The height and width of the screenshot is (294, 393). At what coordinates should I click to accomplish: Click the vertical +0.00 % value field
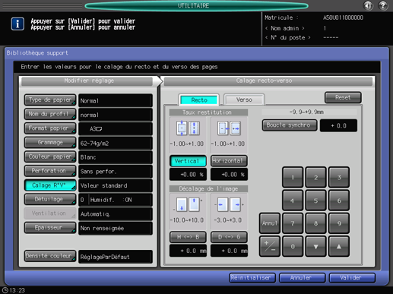click(188, 175)
